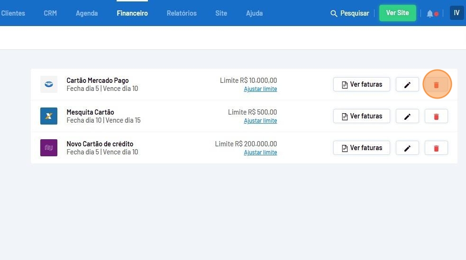Open the Financeiro menu
Image resolution: width=466 pixels, height=260 pixels.
point(132,13)
